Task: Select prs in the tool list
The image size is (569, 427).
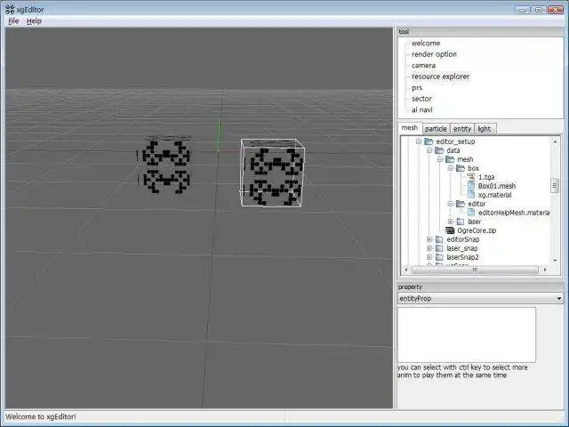Action: pos(417,88)
